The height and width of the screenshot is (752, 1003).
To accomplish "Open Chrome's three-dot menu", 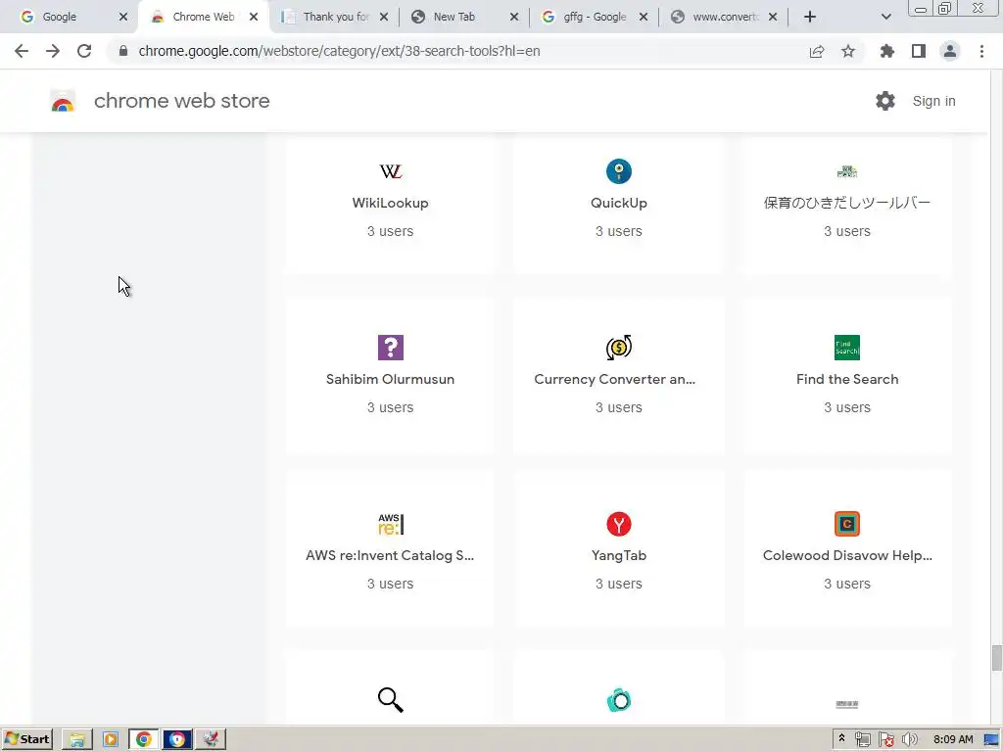I will (981, 51).
